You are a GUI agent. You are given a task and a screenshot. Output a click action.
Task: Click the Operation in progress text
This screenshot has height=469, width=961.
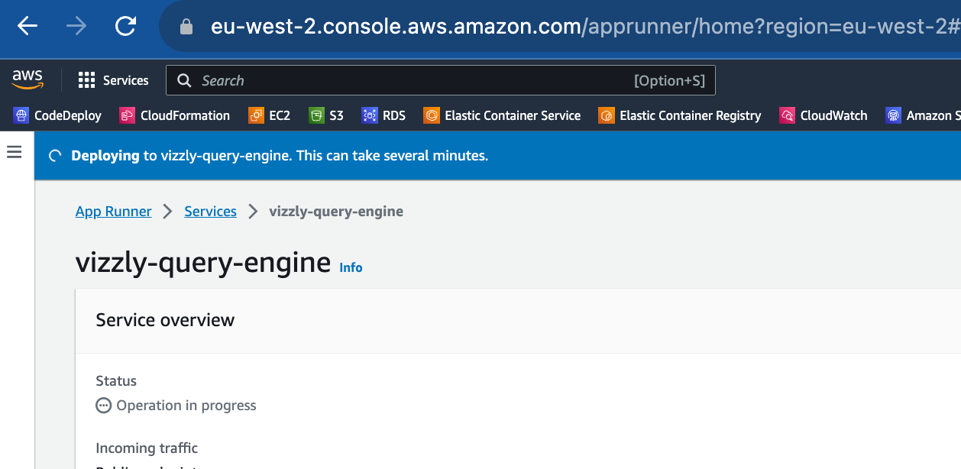point(186,406)
